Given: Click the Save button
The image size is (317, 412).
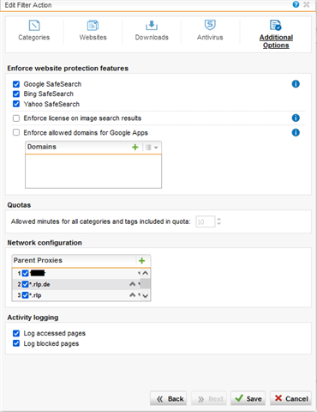Looking at the screenshot, I should pos(248,398).
